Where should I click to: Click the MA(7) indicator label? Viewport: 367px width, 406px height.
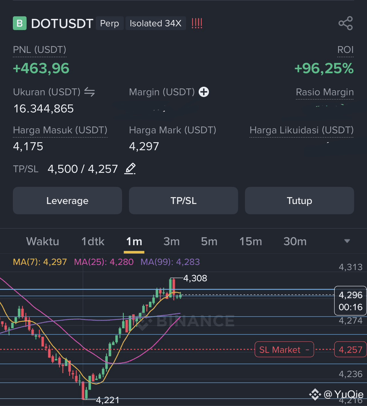tap(40, 262)
